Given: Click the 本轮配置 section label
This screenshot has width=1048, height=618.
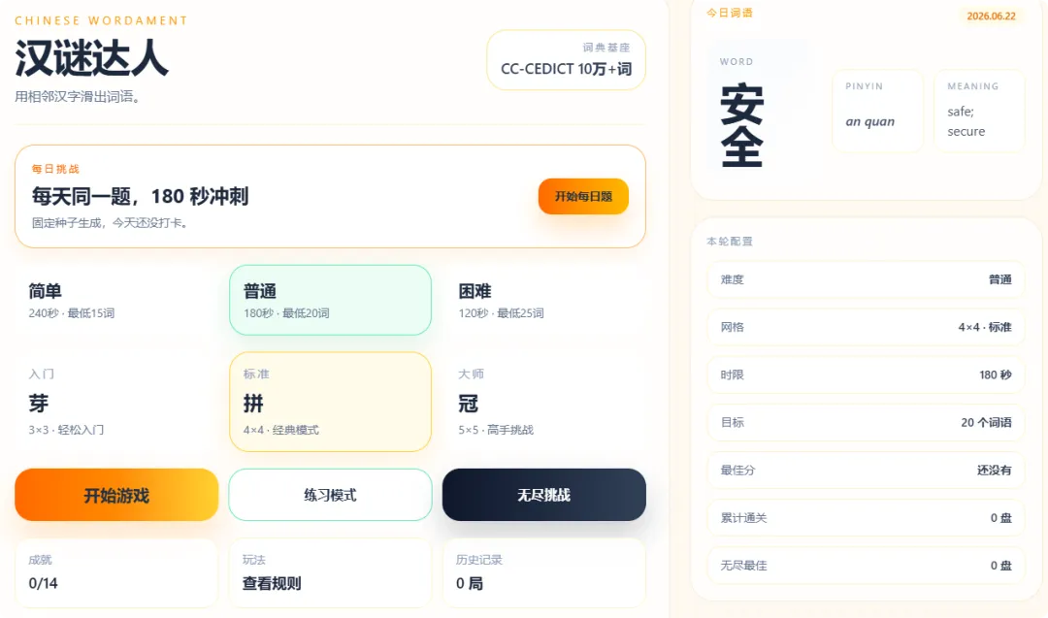Looking at the screenshot, I should tap(729, 242).
